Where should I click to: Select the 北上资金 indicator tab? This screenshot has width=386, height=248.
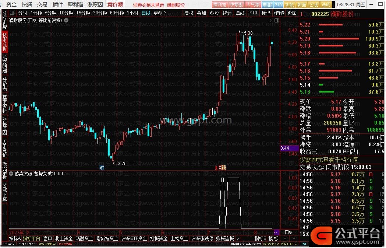[x=64, y=238]
